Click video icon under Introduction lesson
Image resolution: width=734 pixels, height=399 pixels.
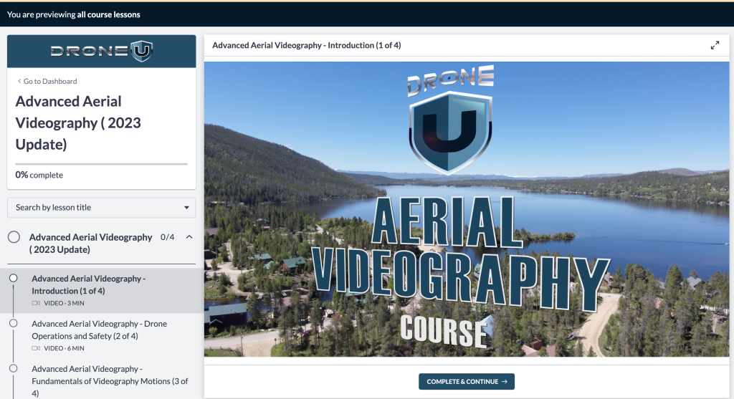(36, 303)
